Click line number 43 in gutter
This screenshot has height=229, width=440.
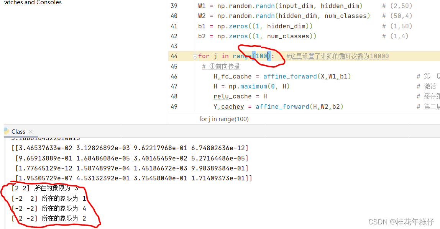(x=174, y=46)
